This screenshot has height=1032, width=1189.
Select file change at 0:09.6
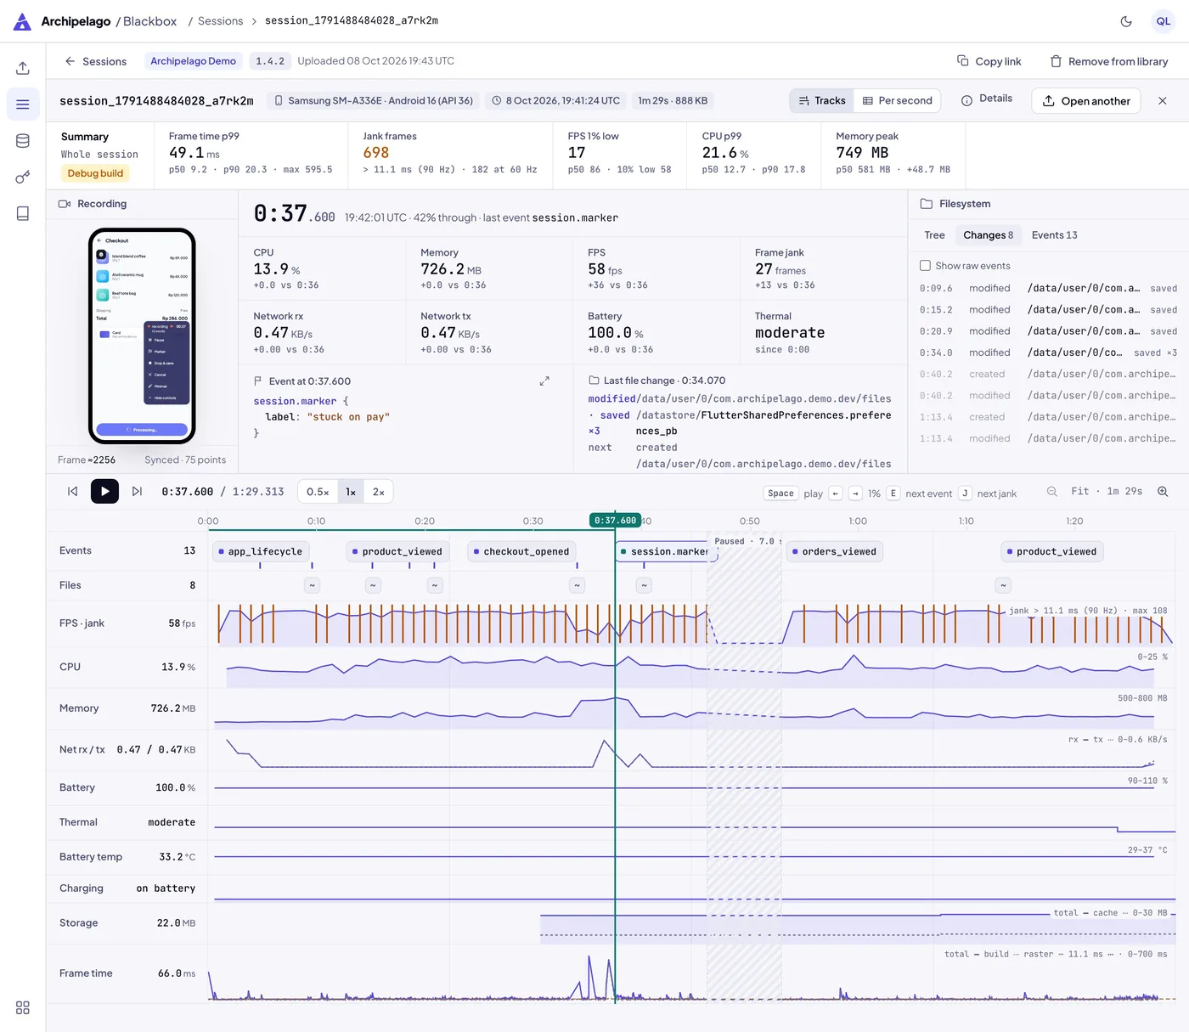[1048, 288]
